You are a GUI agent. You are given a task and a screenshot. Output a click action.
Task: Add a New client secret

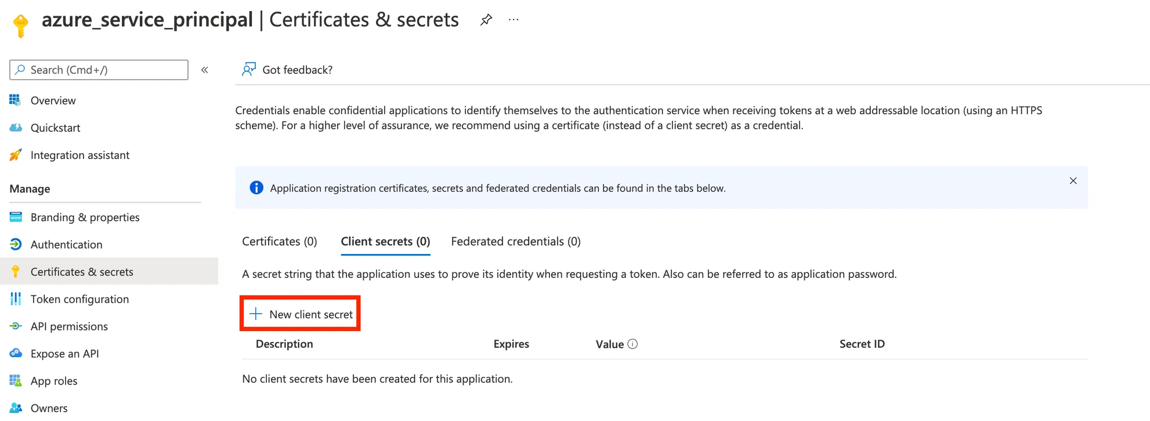(301, 314)
